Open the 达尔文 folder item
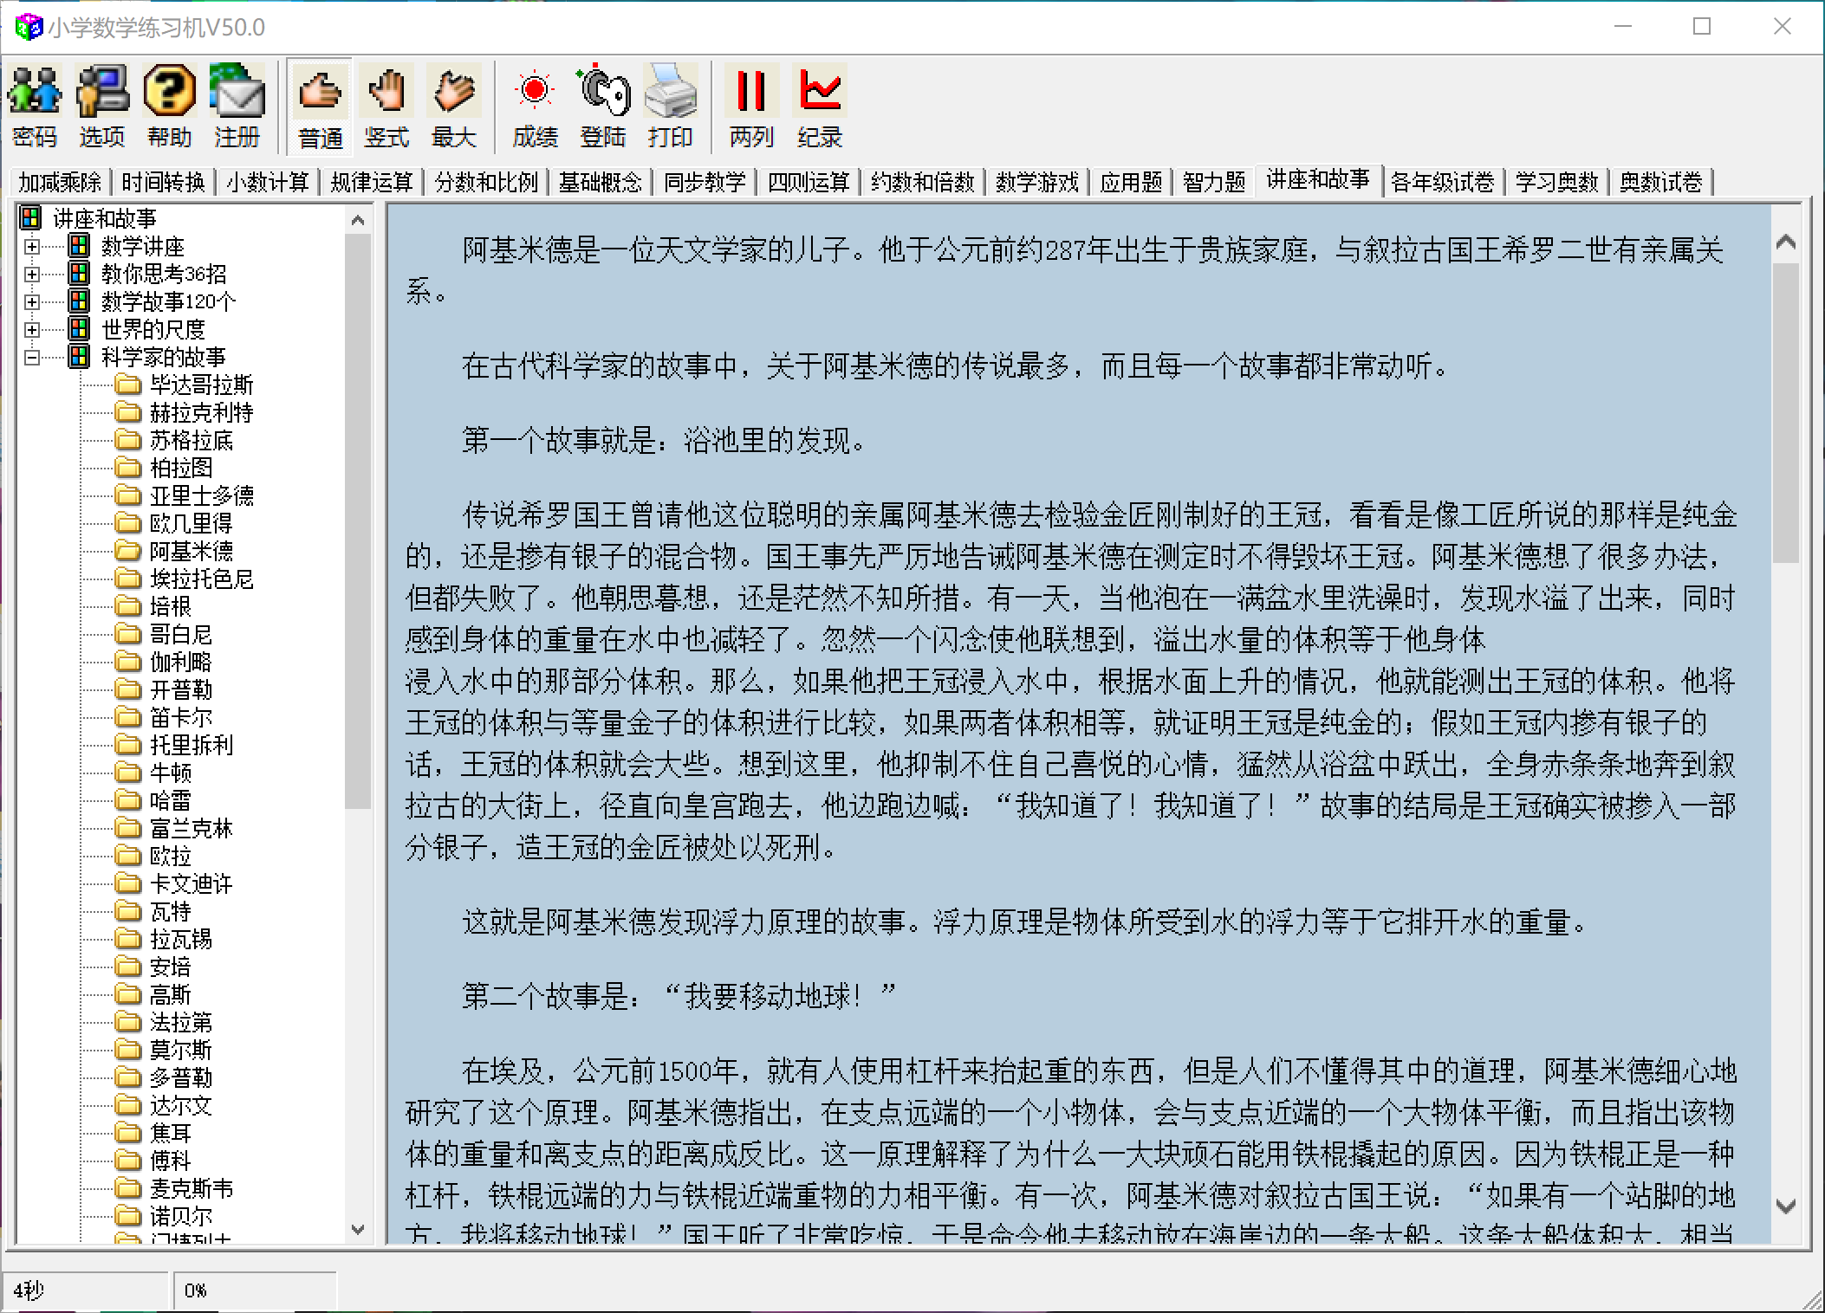1825x1313 pixels. [180, 1106]
